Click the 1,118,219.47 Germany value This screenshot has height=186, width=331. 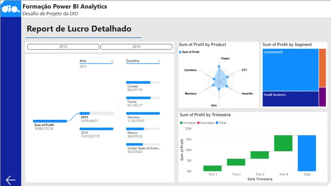pos(136,121)
